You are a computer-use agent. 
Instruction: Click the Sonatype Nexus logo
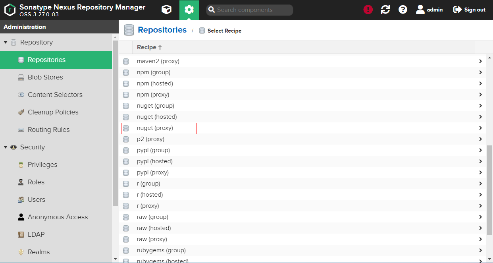pyautogui.click(x=10, y=10)
